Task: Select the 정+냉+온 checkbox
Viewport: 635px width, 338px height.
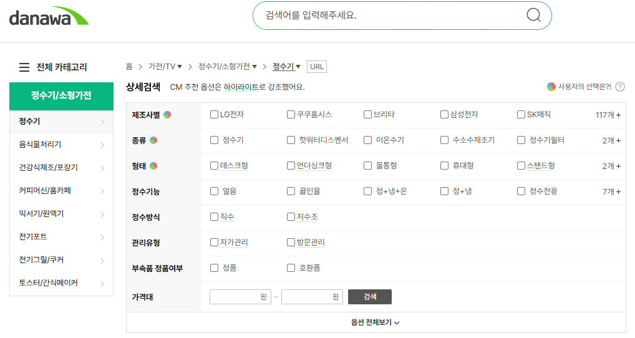Action: tap(368, 191)
